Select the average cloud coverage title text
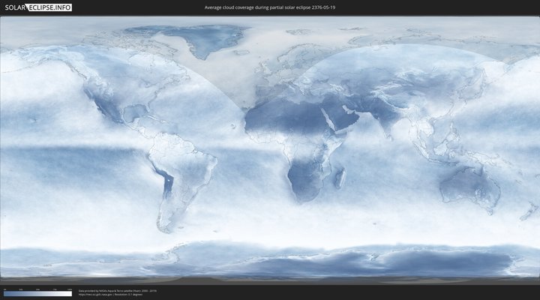The height and width of the screenshot is (300, 540). click(x=270, y=7)
